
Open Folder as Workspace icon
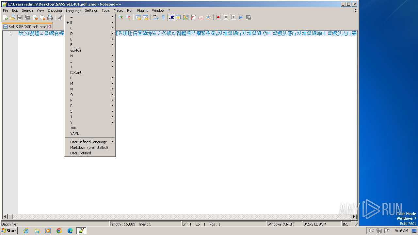(x=201, y=17)
